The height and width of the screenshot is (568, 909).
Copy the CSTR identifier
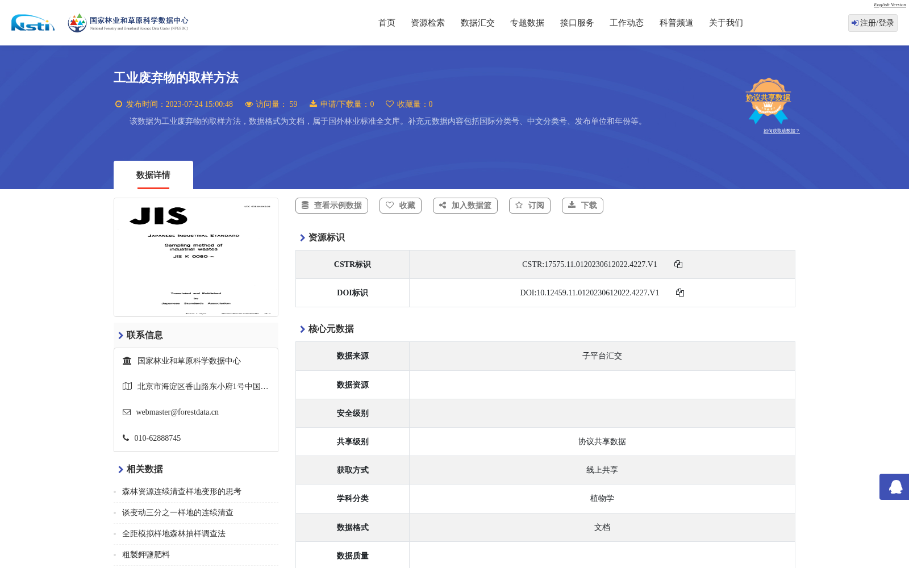coord(678,264)
